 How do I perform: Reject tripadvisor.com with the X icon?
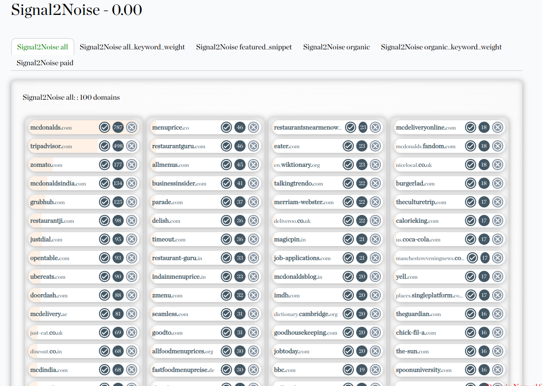(x=132, y=146)
